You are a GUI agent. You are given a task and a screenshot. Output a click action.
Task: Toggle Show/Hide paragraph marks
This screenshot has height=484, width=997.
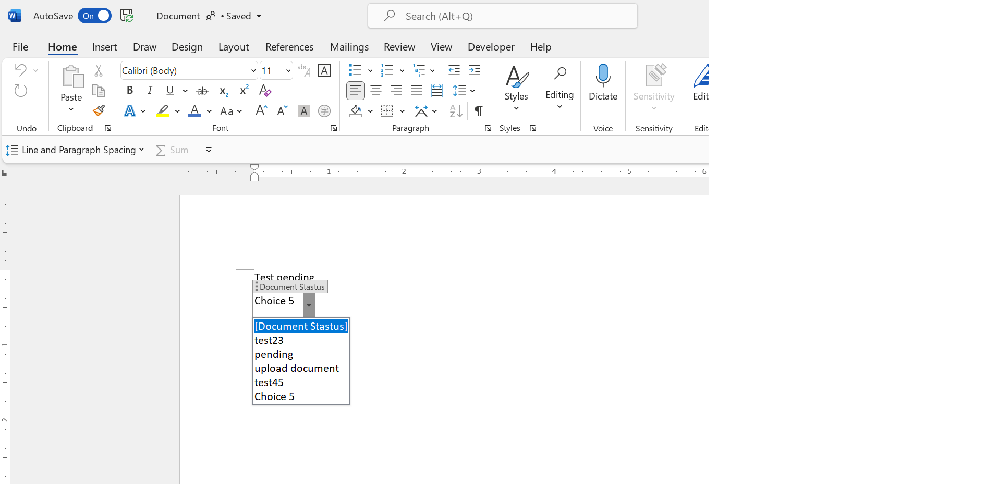tap(478, 111)
